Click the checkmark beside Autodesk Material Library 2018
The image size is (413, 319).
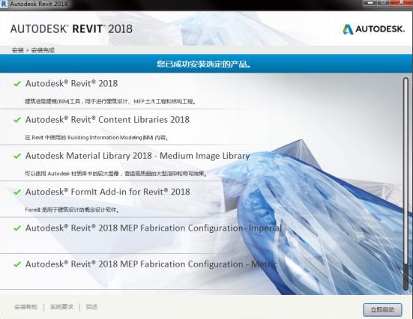pos(17,156)
